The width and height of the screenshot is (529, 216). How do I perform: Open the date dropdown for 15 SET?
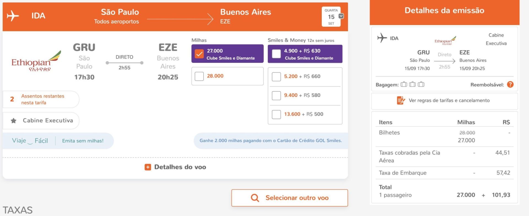[341, 16]
